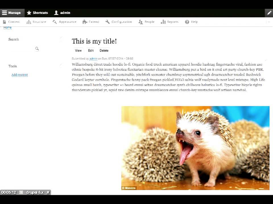Open the Structure admin section

(x=36, y=22)
